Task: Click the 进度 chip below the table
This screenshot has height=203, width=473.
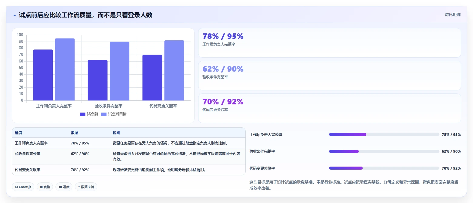Action: [x=64, y=187]
